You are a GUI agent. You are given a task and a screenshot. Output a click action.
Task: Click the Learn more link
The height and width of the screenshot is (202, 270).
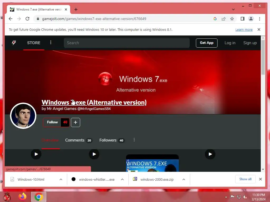[x=244, y=29]
